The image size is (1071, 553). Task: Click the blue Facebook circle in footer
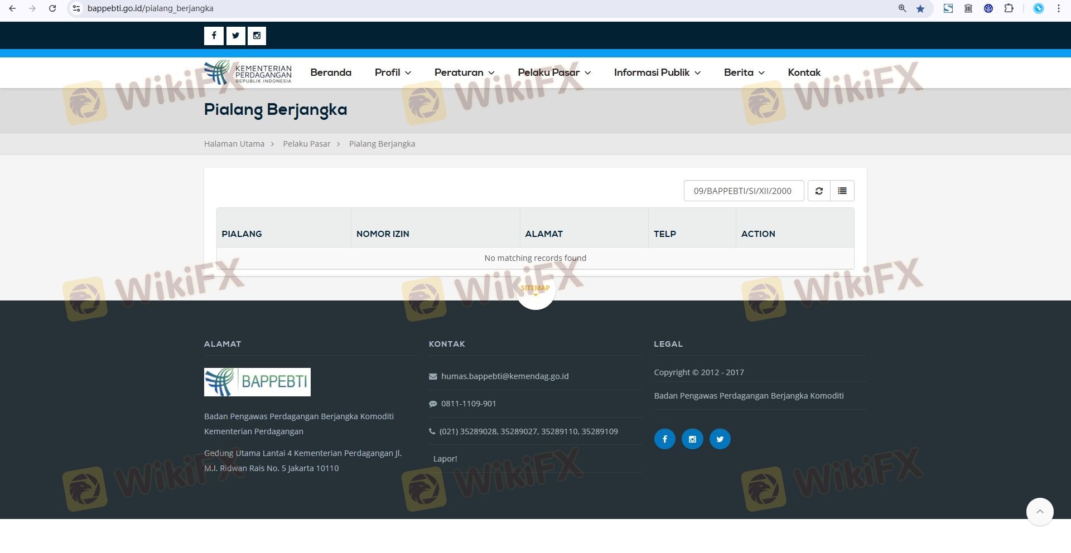click(664, 439)
